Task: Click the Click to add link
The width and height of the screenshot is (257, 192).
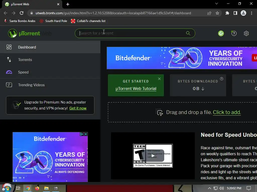Action: (x=227, y=112)
